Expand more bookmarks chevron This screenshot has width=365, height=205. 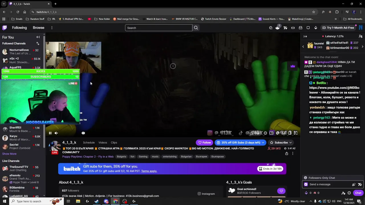[x=336, y=19]
